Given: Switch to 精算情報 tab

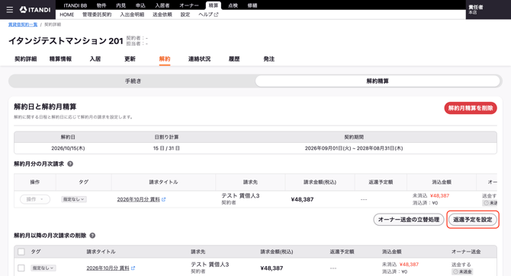Looking at the screenshot, I should (x=60, y=59).
